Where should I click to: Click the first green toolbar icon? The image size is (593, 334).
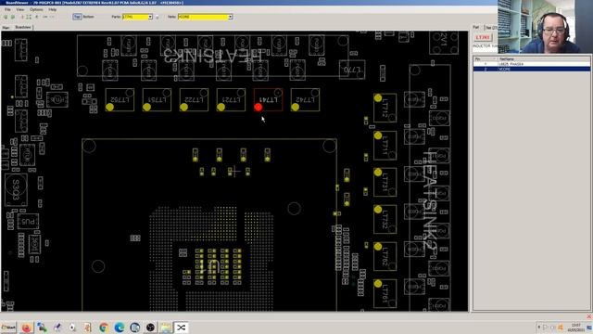(6, 17)
